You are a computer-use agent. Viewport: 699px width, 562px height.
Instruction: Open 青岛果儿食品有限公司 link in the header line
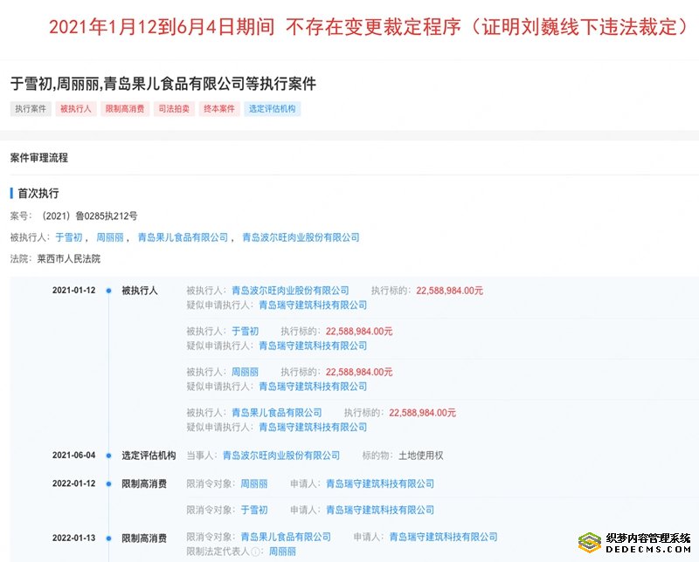(x=183, y=237)
